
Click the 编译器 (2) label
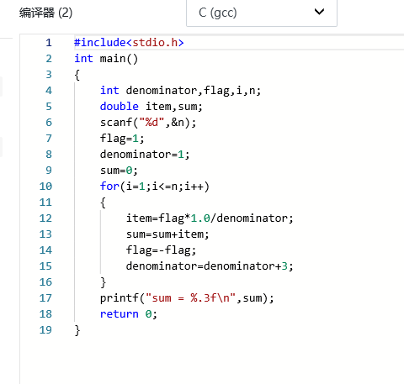(45, 13)
